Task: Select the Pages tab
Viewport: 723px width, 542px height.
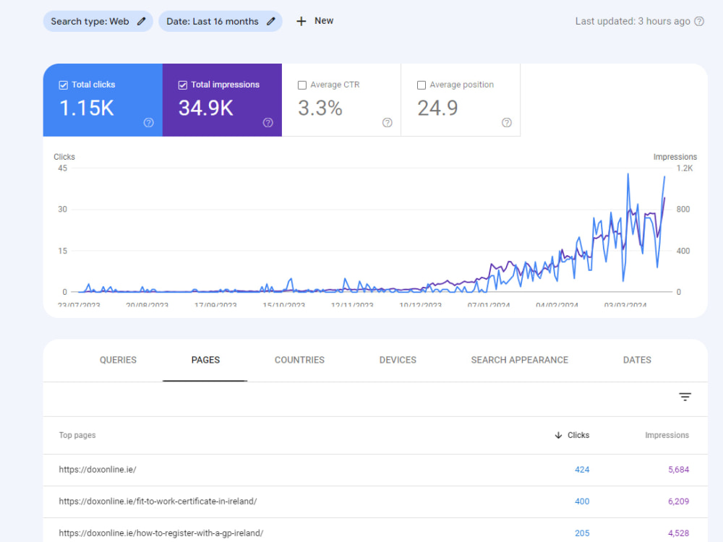Action: [x=205, y=360]
